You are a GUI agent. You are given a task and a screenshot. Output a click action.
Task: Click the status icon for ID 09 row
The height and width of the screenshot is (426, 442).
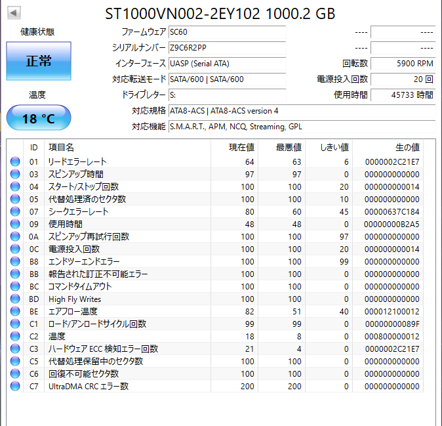pos(15,224)
